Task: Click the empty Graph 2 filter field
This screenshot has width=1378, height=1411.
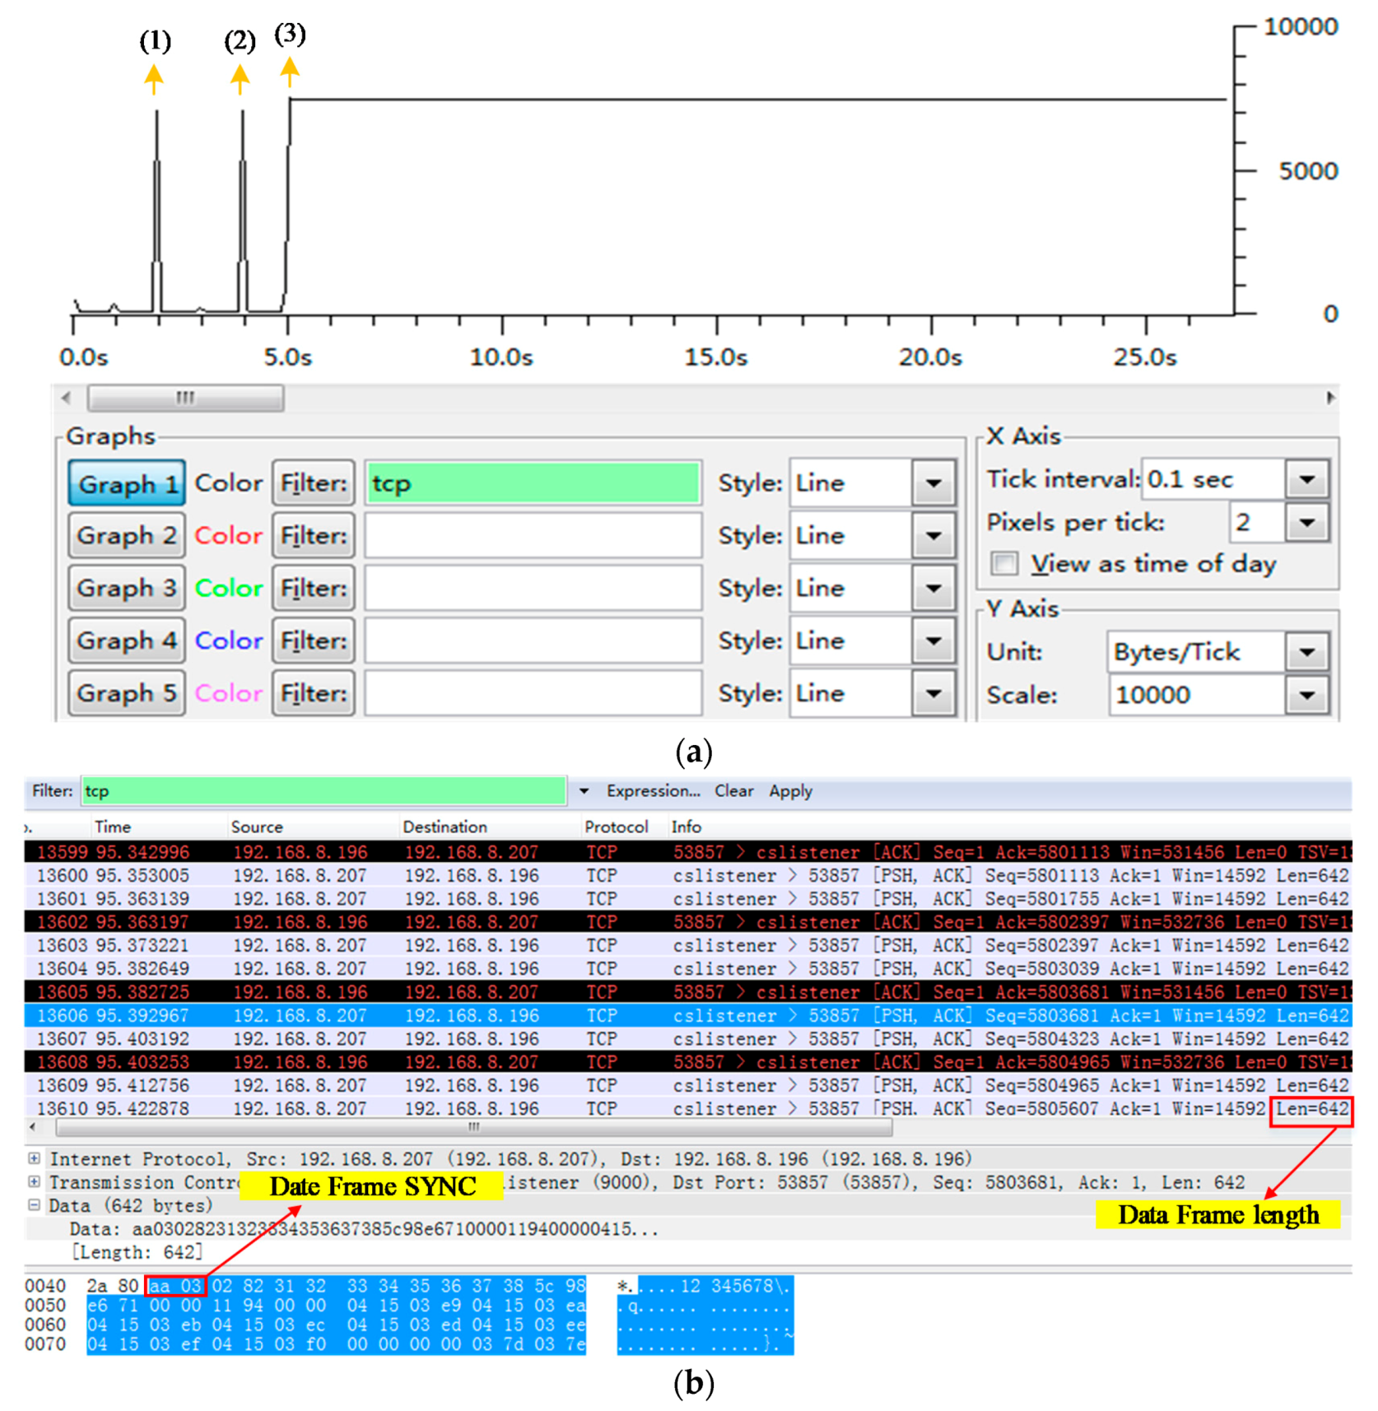Action: [533, 536]
